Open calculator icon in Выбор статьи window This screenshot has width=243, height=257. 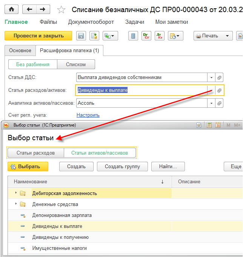point(209,125)
